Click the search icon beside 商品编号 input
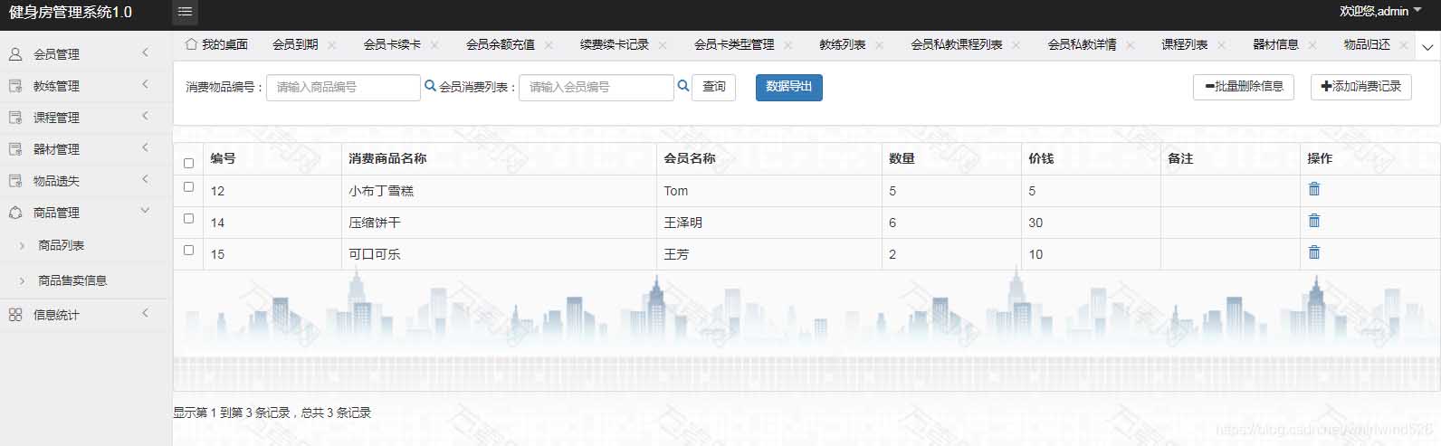Viewport: 1441px width, 446px height. click(x=430, y=86)
